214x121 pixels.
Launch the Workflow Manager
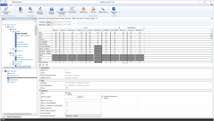(x=40, y=11)
